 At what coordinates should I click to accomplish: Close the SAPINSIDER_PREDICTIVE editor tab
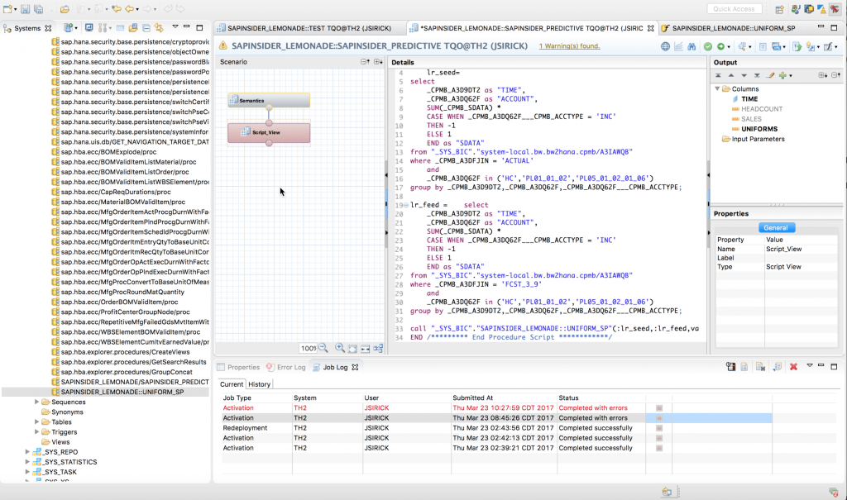[651, 28]
